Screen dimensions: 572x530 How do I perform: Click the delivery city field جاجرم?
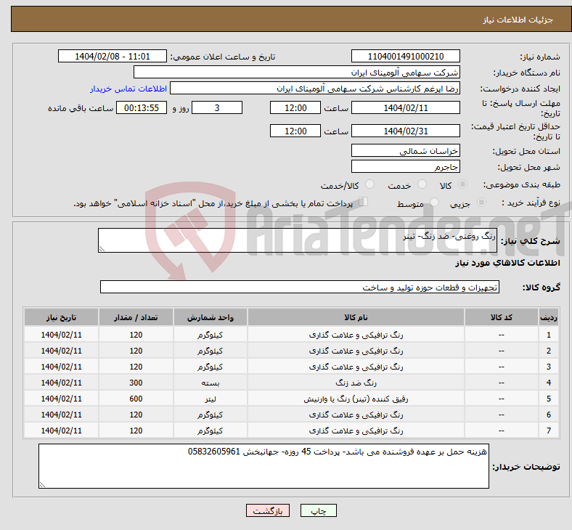(405, 167)
